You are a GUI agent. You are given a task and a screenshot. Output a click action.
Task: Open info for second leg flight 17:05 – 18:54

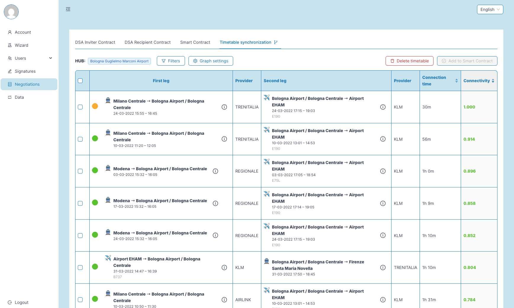(383, 171)
